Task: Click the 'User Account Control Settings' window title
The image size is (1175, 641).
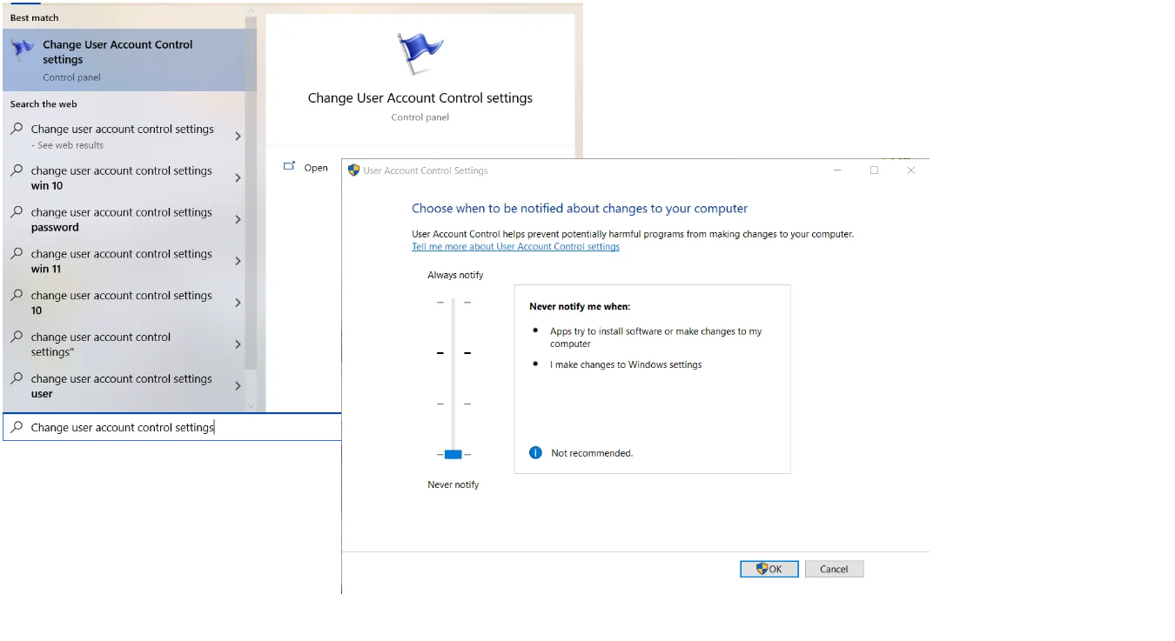Action: tap(426, 170)
